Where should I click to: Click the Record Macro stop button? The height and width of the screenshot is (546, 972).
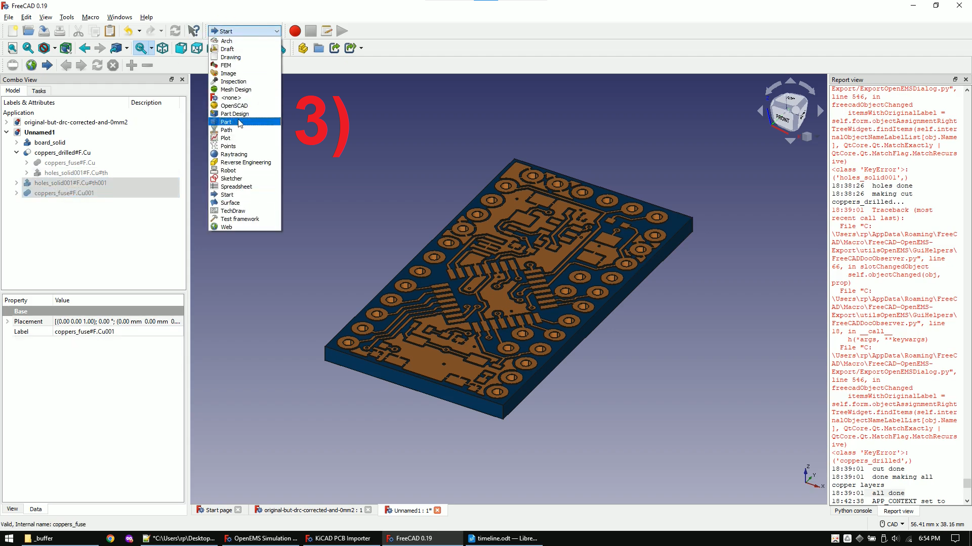pyautogui.click(x=310, y=31)
